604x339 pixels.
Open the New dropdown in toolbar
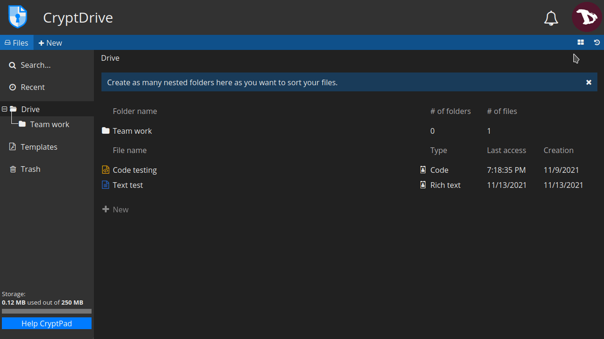50,43
